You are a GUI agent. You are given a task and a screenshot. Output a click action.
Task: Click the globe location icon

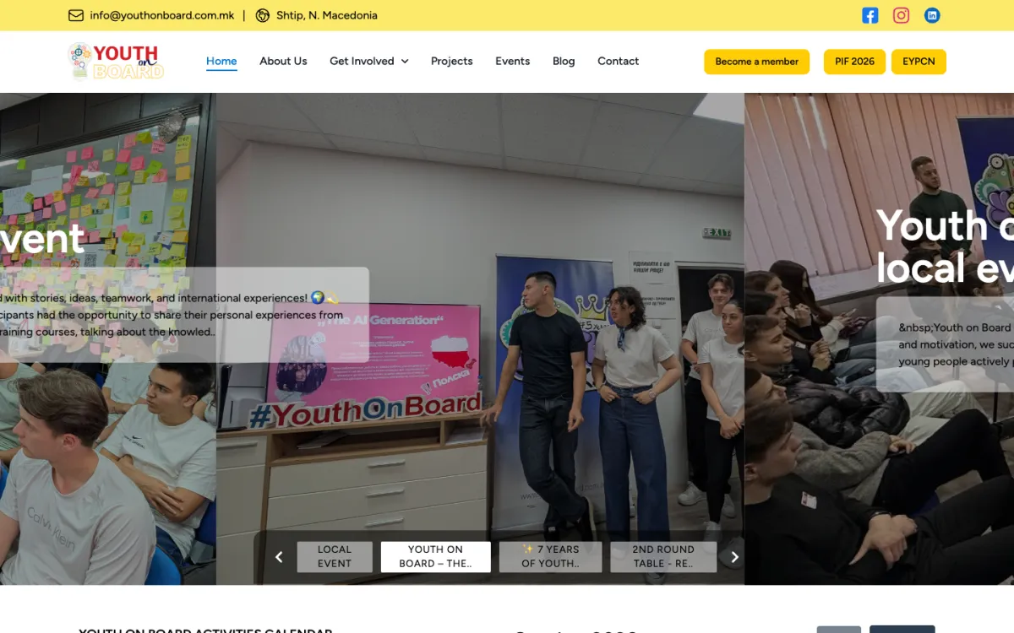tap(263, 15)
